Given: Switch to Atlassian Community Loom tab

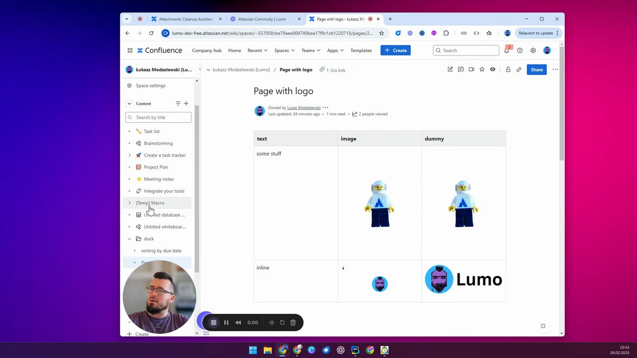Looking at the screenshot, I should click(x=262, y=19).
